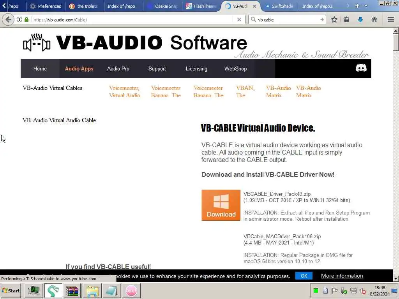The height and width of the screenshot is (299, 399).
Task: Go to the browser home page icon
Action: pyautogui.click(x=374, y=19)
